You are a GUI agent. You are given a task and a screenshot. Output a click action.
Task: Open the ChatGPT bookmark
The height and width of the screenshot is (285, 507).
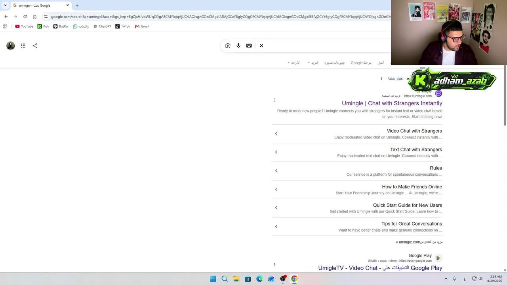click(x=102, y=27)
